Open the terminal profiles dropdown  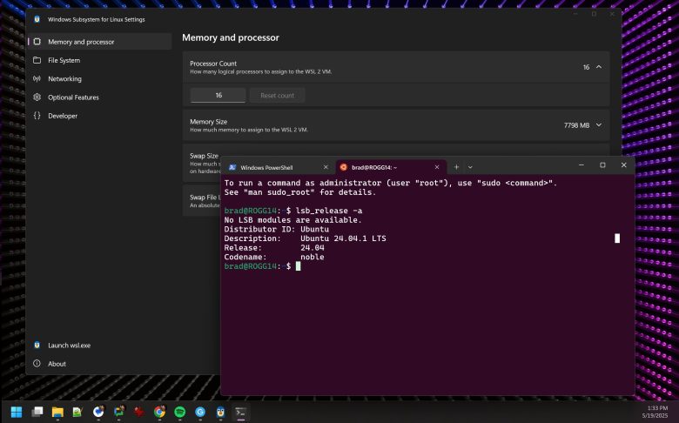pos(470,167)
